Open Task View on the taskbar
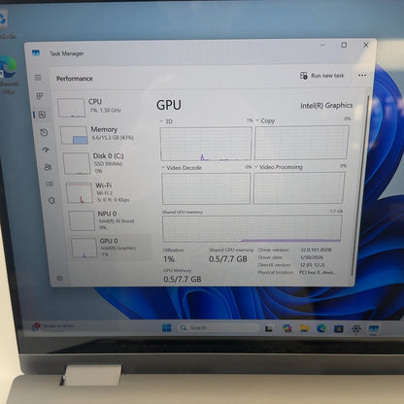404x404 pixels. tap(269, 328)
